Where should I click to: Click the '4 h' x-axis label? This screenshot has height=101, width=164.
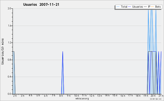30,96
